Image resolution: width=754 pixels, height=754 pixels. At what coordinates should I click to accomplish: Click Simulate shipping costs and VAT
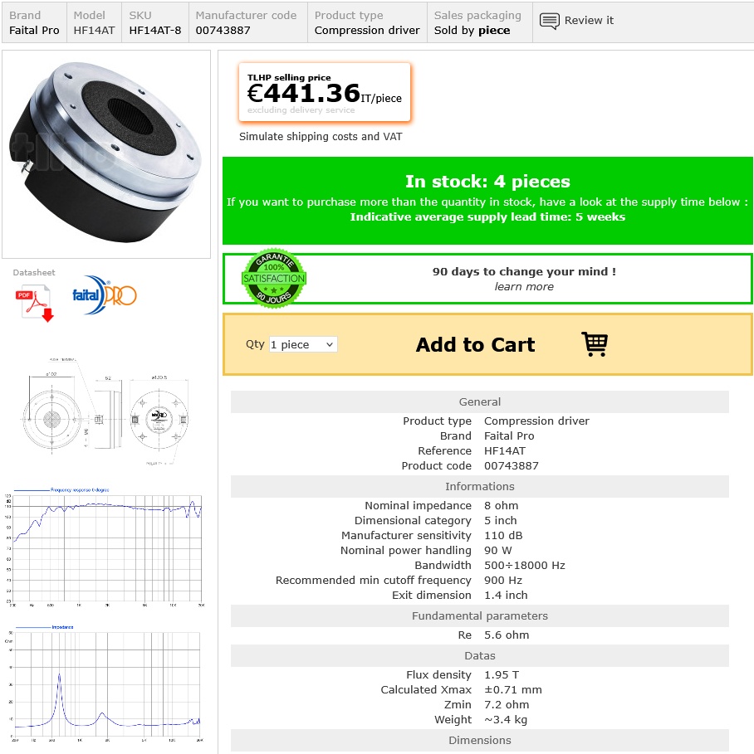click(x=321, y=137)
